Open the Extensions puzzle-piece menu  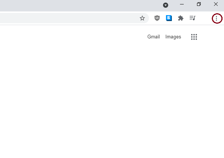(x=181, y=18)
